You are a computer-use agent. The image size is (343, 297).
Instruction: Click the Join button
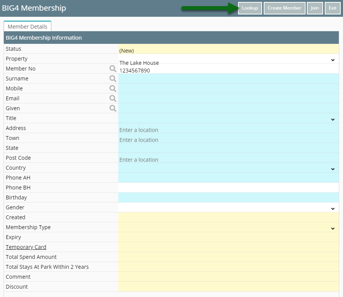tap(315, 8)
